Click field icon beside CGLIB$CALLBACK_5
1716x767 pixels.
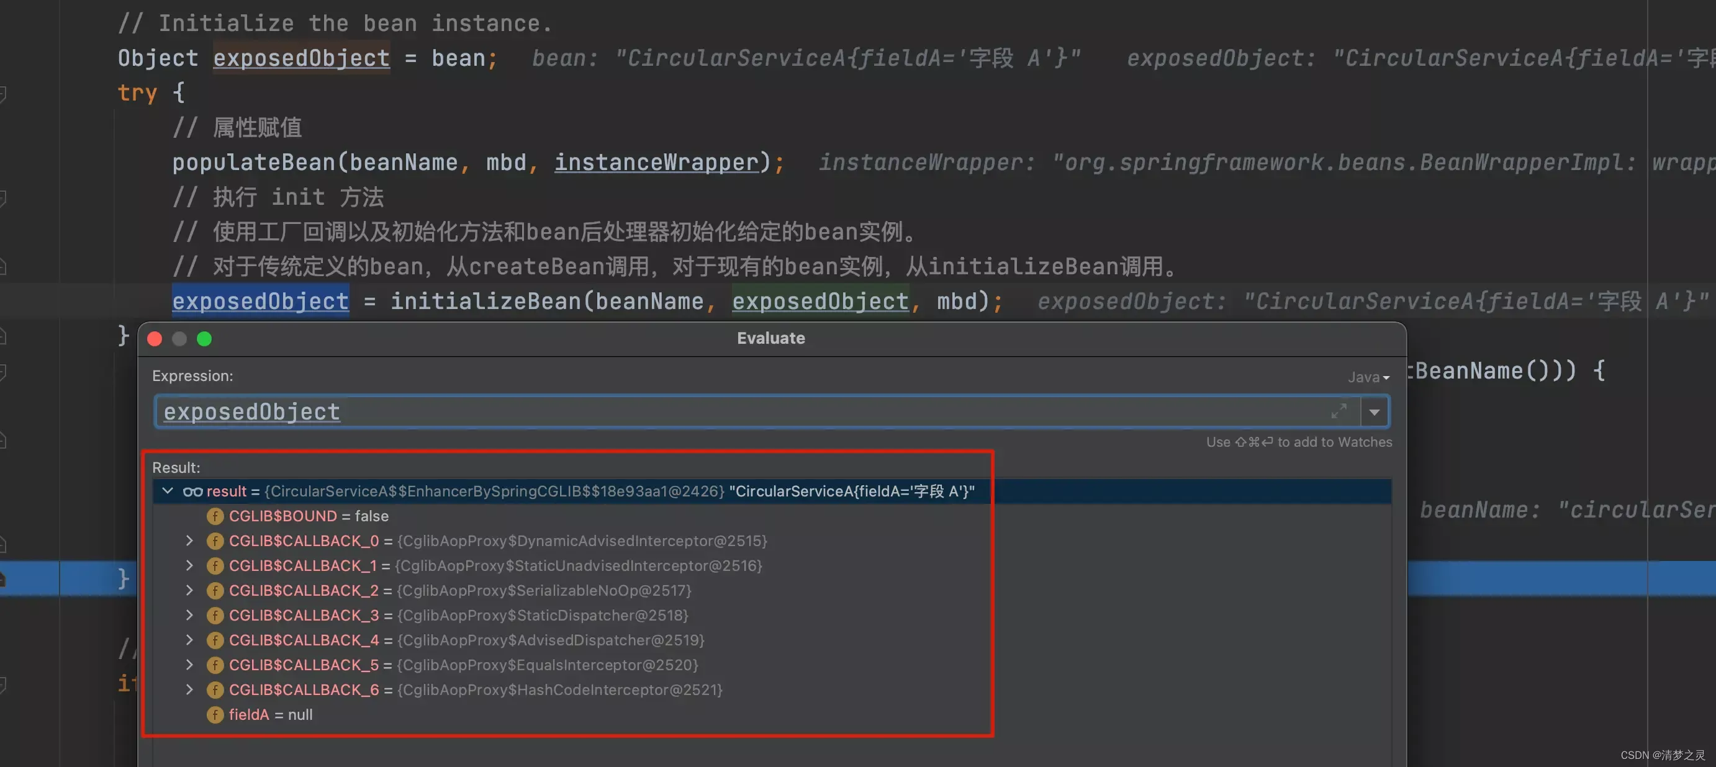215,665
